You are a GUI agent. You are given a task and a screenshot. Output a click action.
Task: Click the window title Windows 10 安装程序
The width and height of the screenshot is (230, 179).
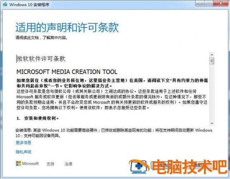tap(29, 5)
